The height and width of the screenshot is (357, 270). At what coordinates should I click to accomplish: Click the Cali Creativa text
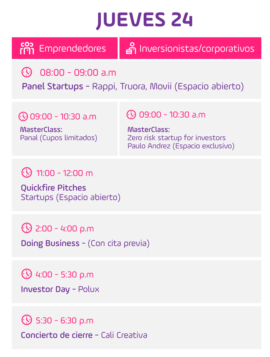click(x=124, y=335)
